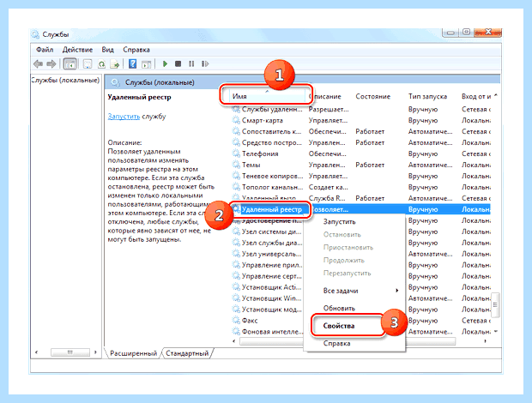Click the Запустить service link

[124, 117]
